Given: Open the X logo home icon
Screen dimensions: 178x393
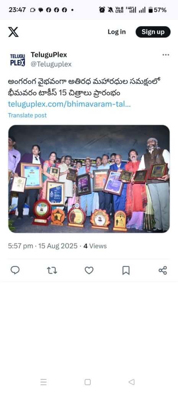Looking at the screenshot, I should point(13,32).
